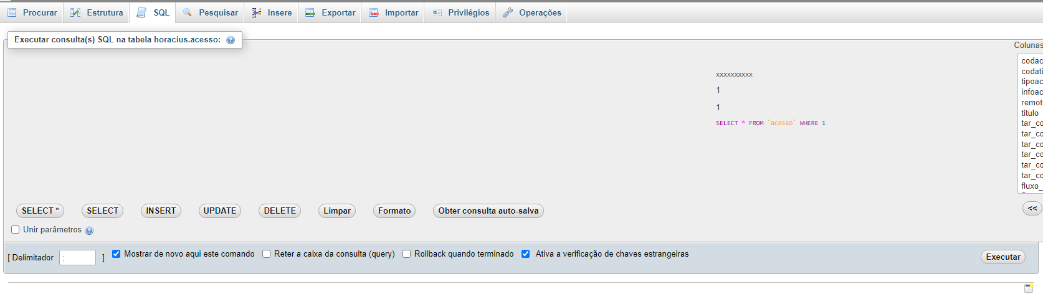The width and height of the screenshot is (1043, 294).
Task: Click 'Obter consulta auto-salva' button
Action: [488, 211]
